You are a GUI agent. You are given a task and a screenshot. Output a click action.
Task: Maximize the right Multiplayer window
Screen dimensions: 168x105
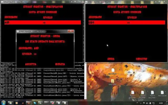159,2
